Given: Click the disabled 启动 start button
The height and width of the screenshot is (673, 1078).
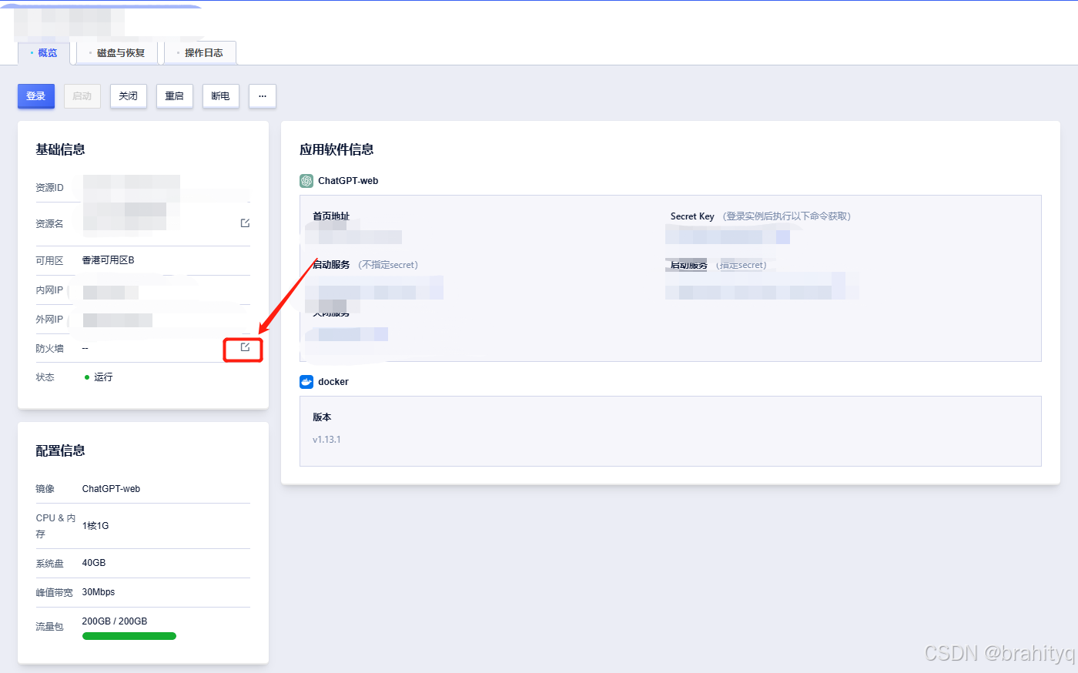Looking at the screenshot, I should (82, 95).
